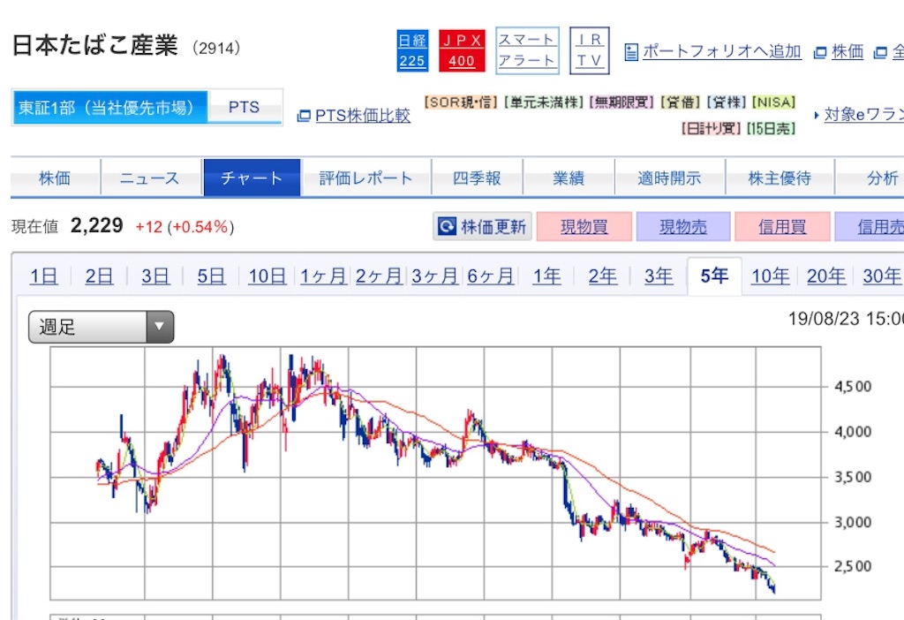Open the JPX400 index badge
The height and width of the screenshot is (620, 904).
coord(462,50)
